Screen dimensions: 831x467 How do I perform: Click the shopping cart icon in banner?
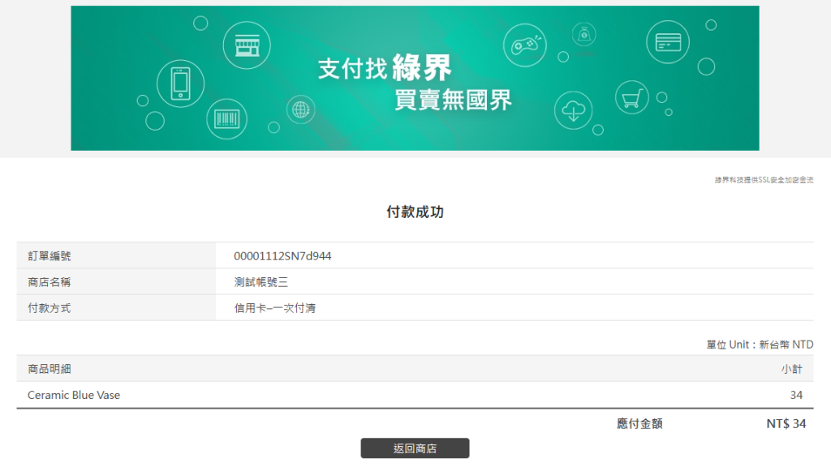tap(631, 97)
